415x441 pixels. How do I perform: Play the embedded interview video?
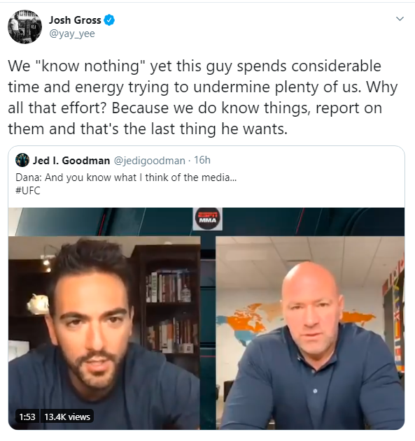pos(206,319)
